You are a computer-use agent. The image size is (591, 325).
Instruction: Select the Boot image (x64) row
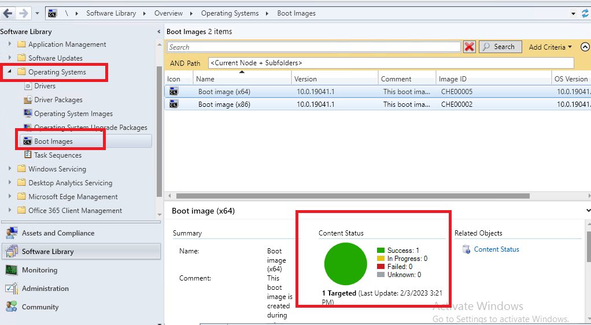[x=378, y=91]
